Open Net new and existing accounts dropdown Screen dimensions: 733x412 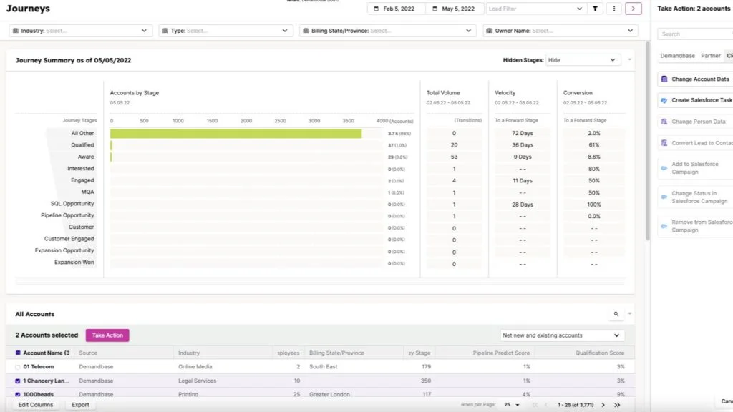coord(561,335)
